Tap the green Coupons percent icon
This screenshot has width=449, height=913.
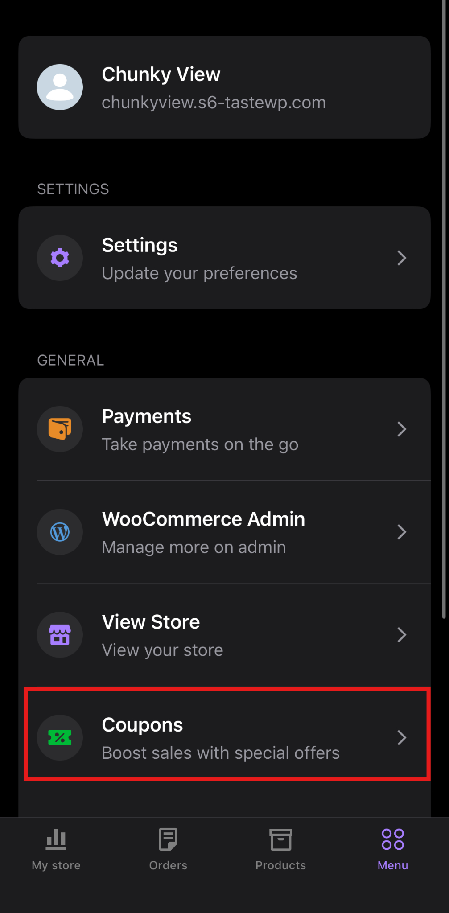pos(60,738)
